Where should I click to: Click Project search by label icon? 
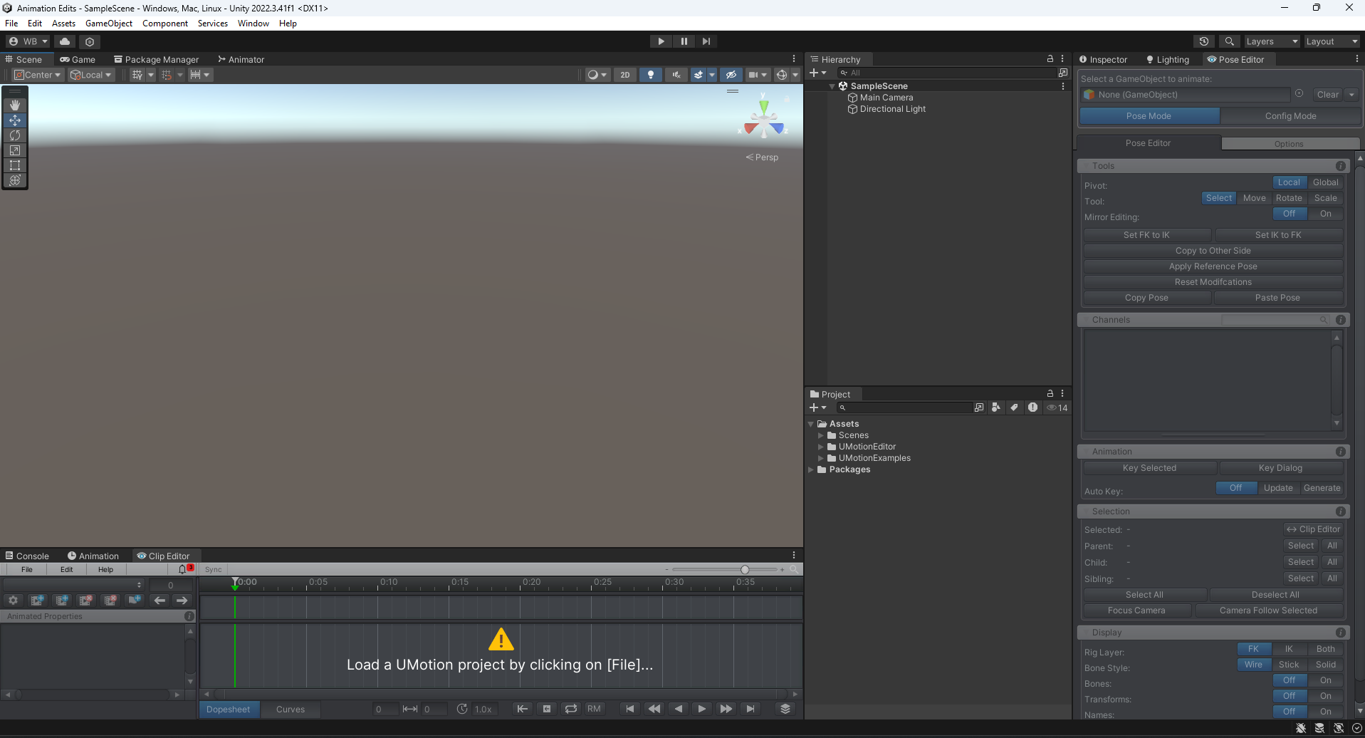(x=1015, y=407)
